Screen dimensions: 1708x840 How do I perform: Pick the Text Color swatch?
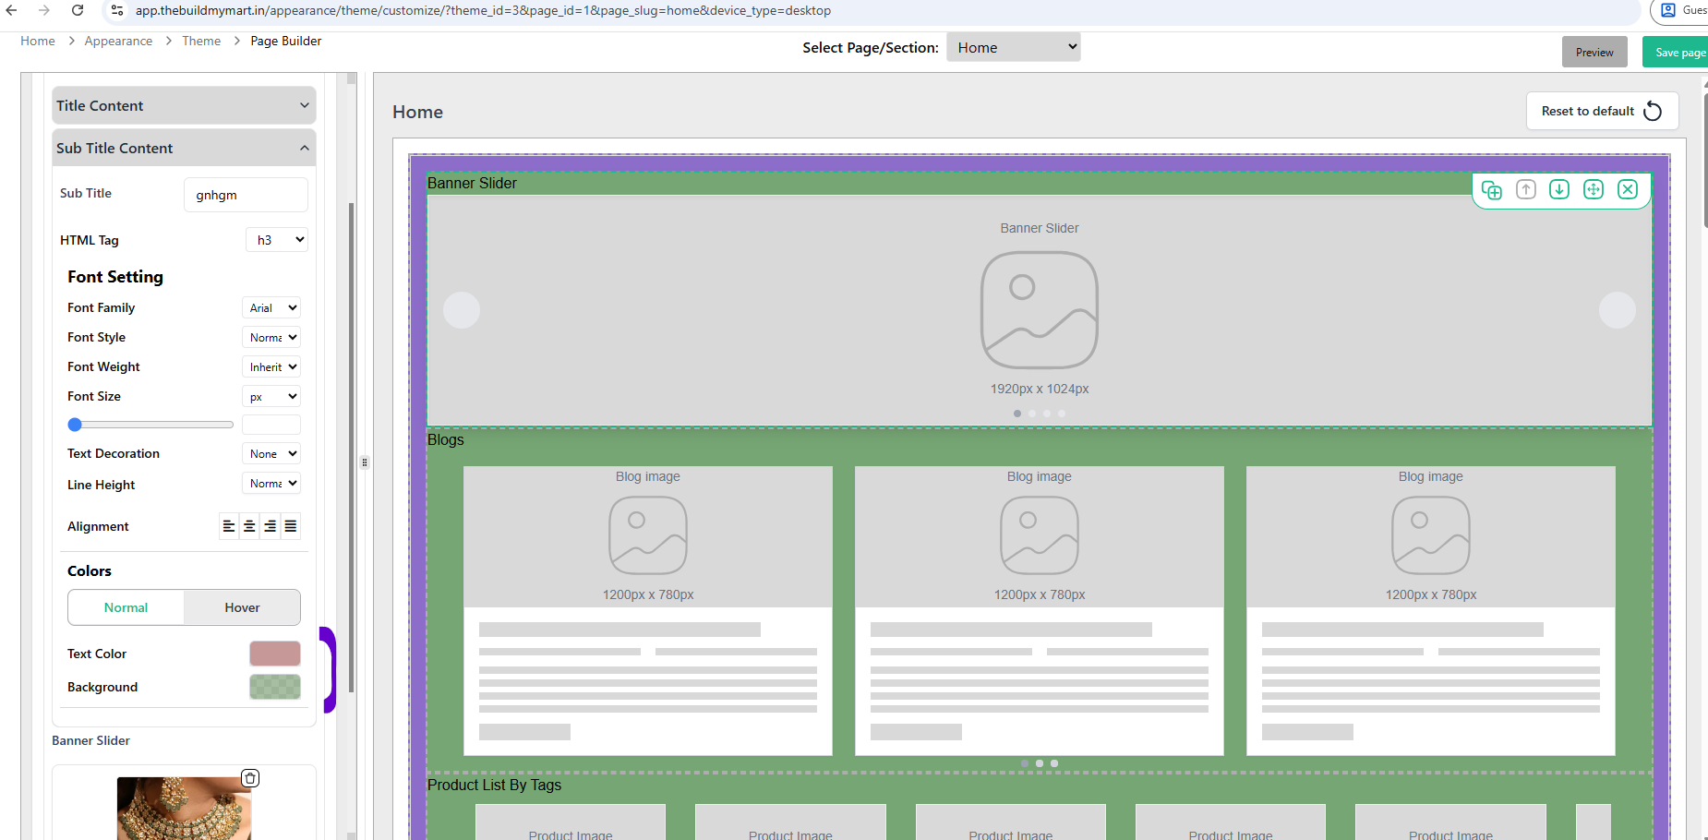275,654
